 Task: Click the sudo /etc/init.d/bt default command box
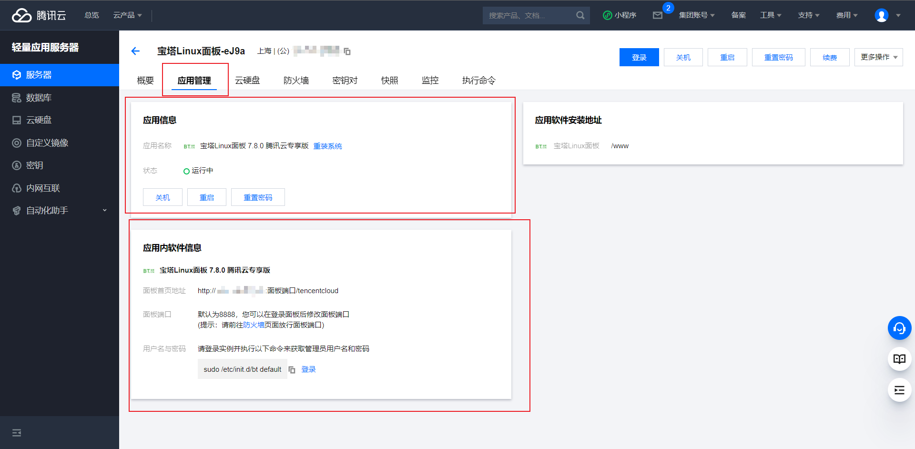pos(243,369)
